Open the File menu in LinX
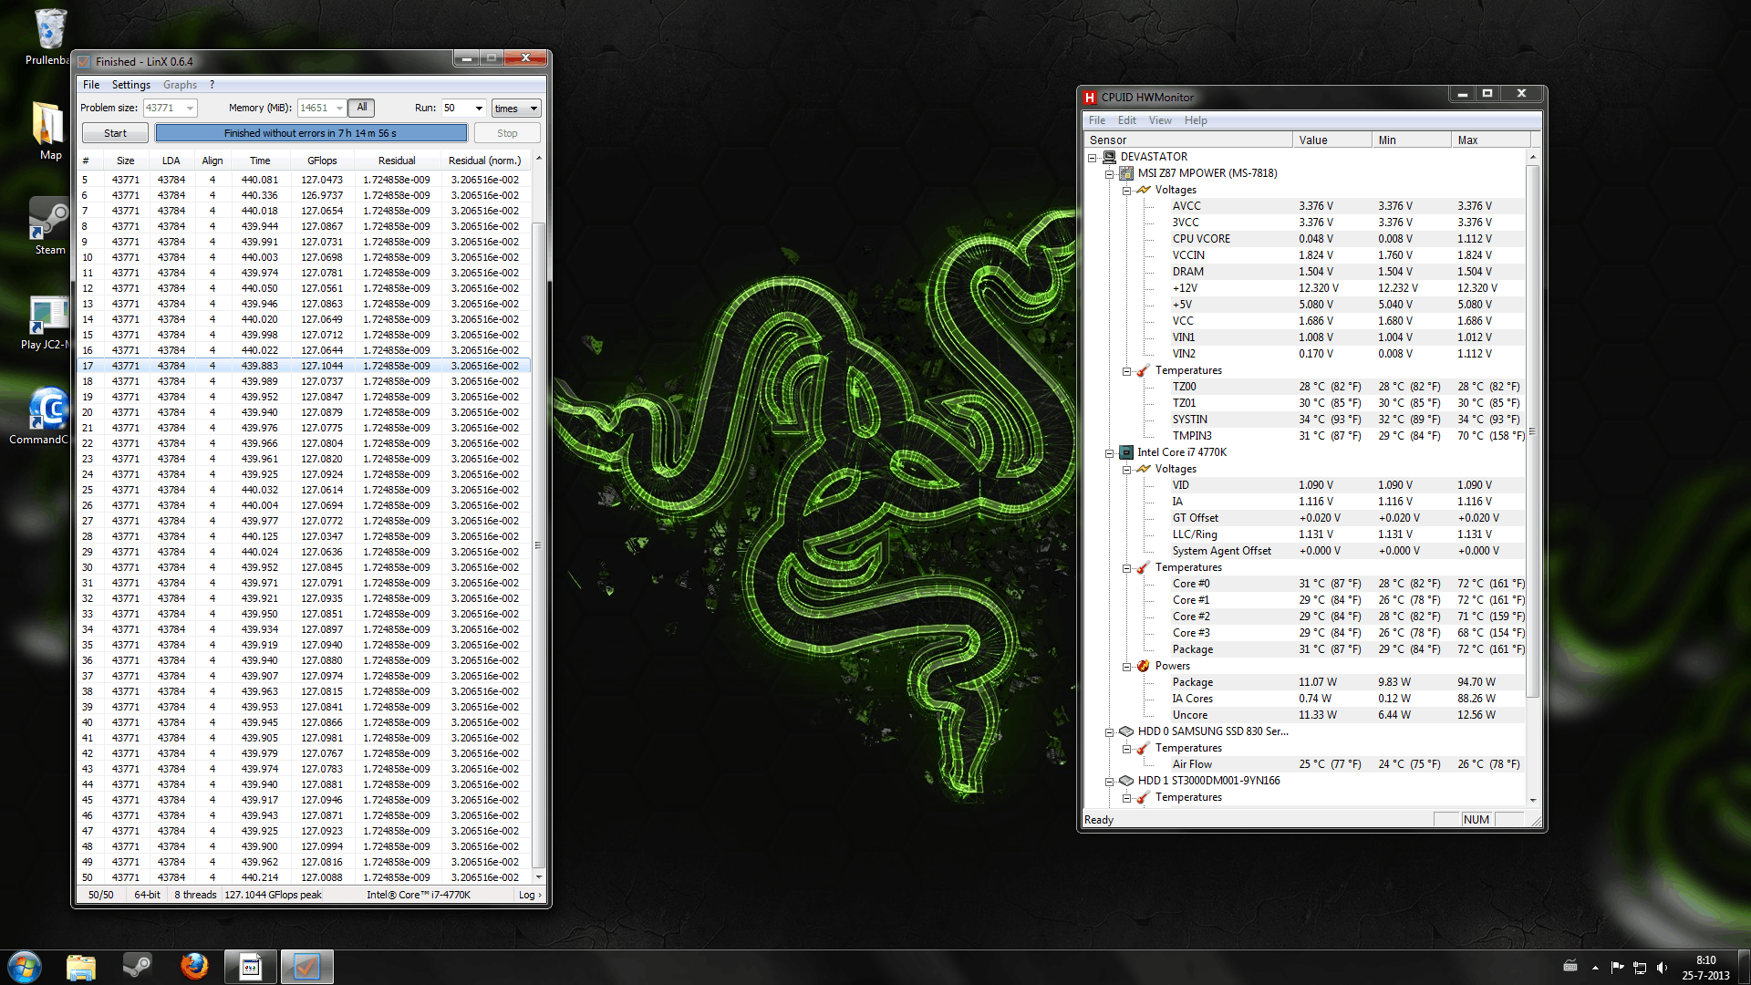Viewport: 1751px width, 985px height. [x=91, y=85]
